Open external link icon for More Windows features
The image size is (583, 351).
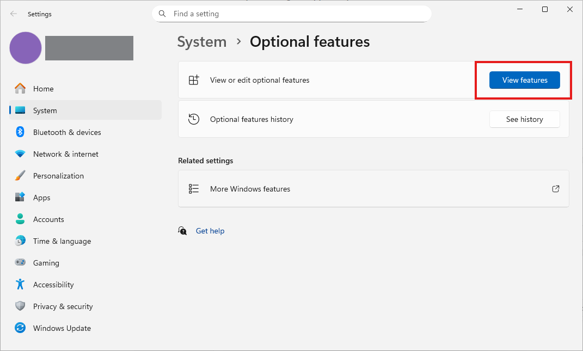tap(556, 189)
